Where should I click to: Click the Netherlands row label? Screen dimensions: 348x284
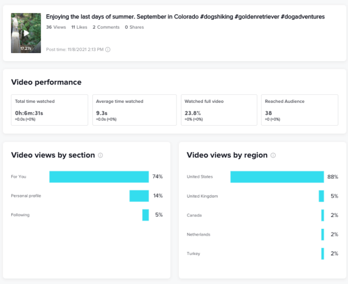(x=198, y=234)
